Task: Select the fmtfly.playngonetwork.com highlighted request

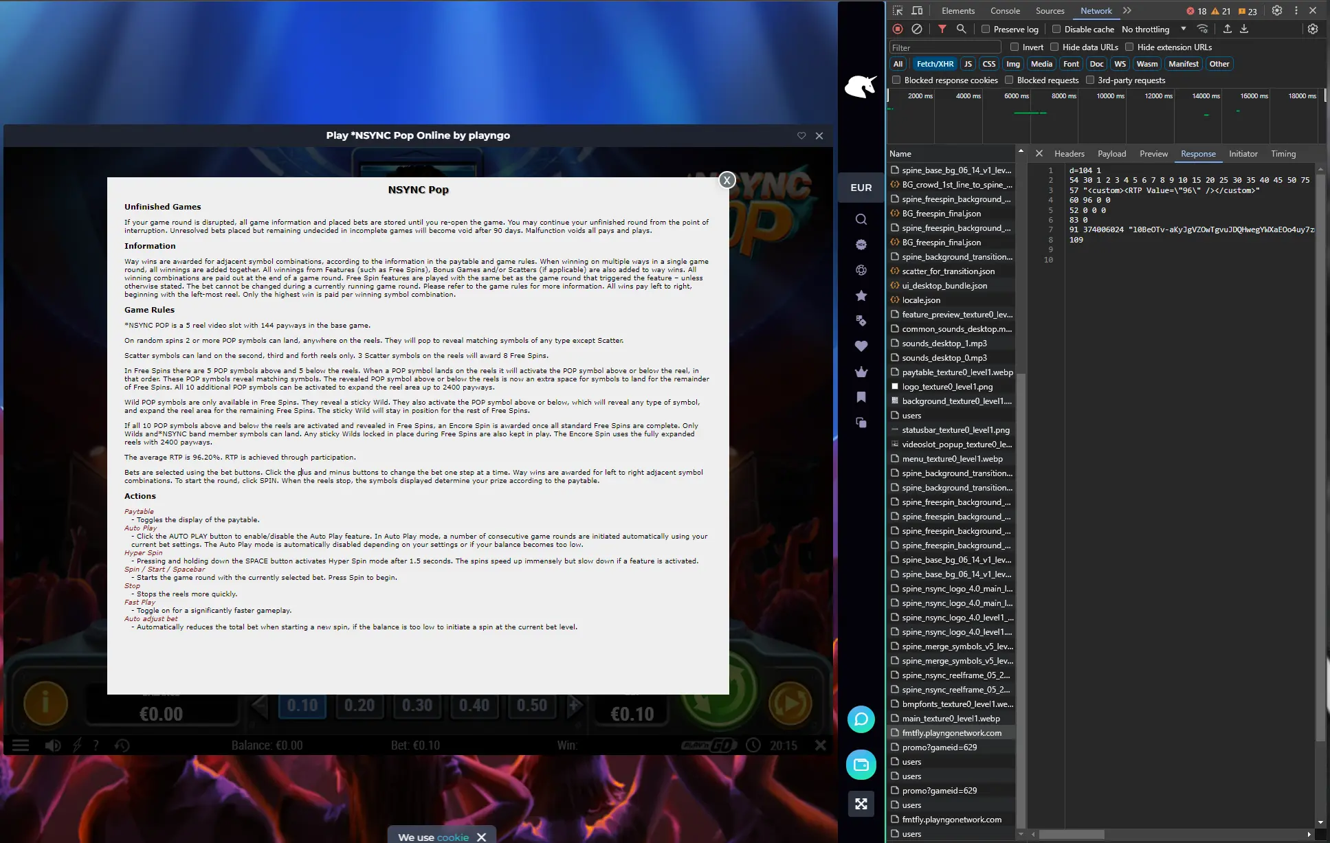Action: (x=951, y=732)
